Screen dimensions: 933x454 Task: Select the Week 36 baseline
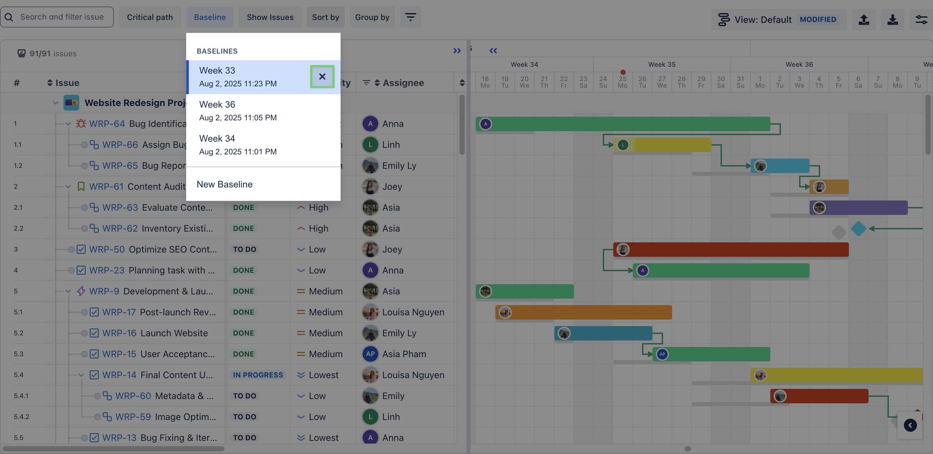[238, 111]
